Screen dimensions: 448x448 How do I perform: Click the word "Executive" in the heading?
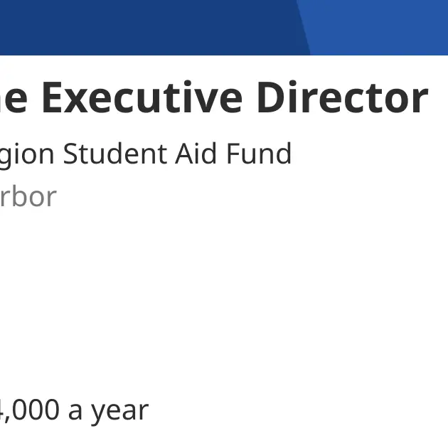tap(142, 97)
